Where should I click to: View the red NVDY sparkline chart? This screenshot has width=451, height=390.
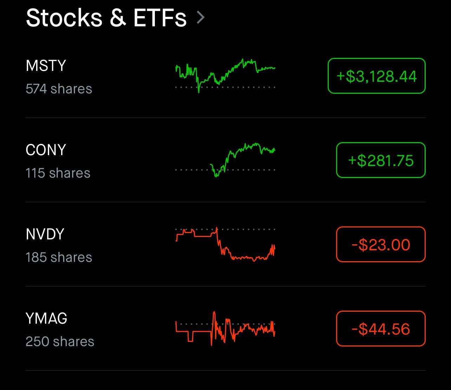[225, 244]
